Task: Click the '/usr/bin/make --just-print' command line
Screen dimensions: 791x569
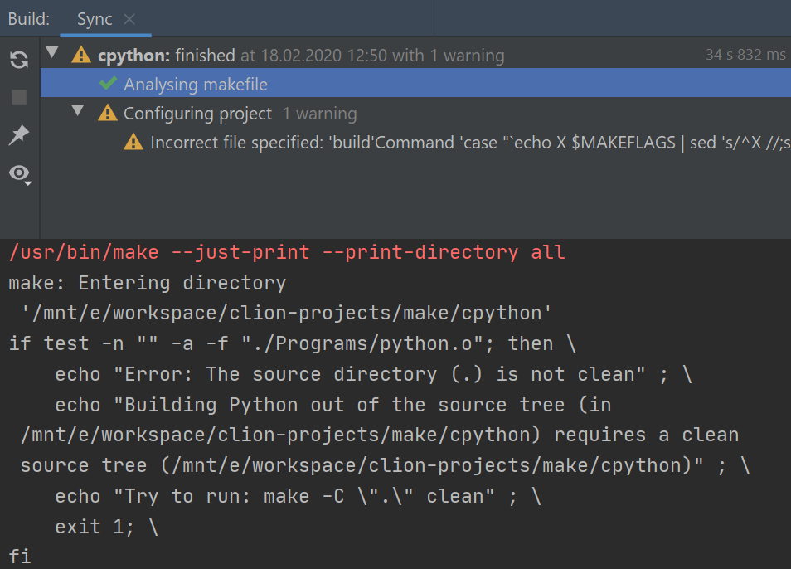Action: click(287, 252)
